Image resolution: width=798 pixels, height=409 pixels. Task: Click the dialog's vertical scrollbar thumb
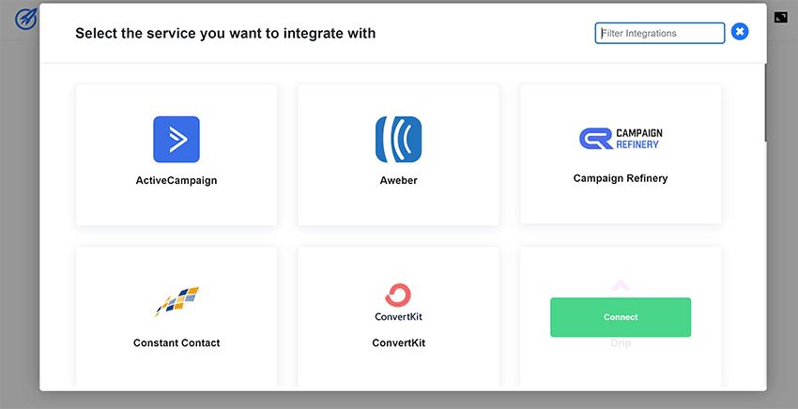pos(765,103)
